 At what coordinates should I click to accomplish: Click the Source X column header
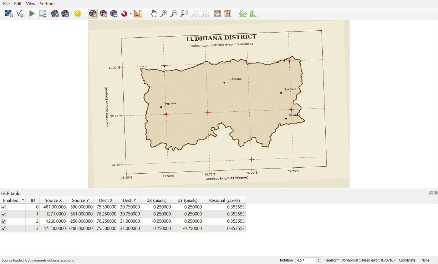tap(53, 200)
